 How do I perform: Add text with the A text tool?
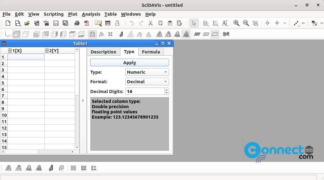(225, 23)
